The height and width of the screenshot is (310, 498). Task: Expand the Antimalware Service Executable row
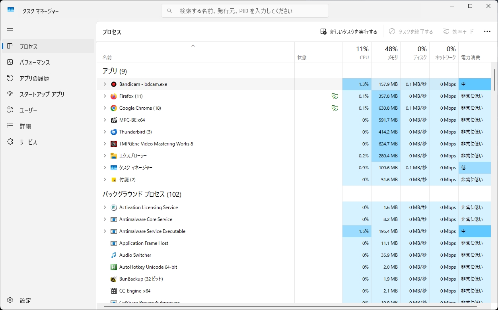click(105, 231)
